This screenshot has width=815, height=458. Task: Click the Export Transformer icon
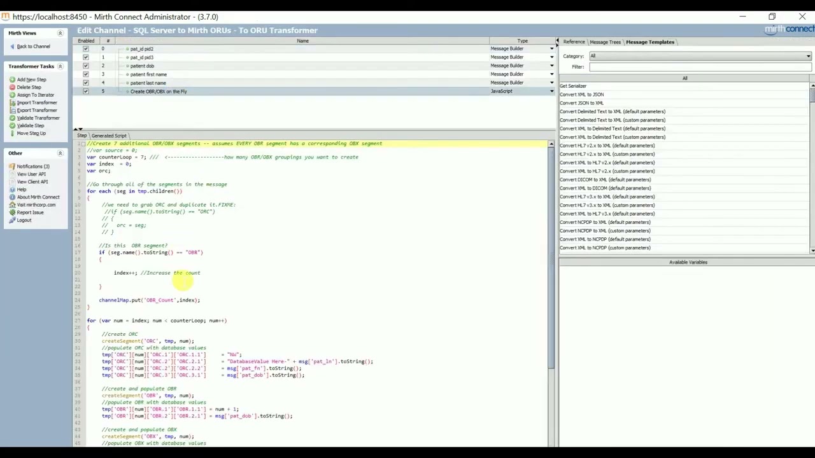pos(12,110)
